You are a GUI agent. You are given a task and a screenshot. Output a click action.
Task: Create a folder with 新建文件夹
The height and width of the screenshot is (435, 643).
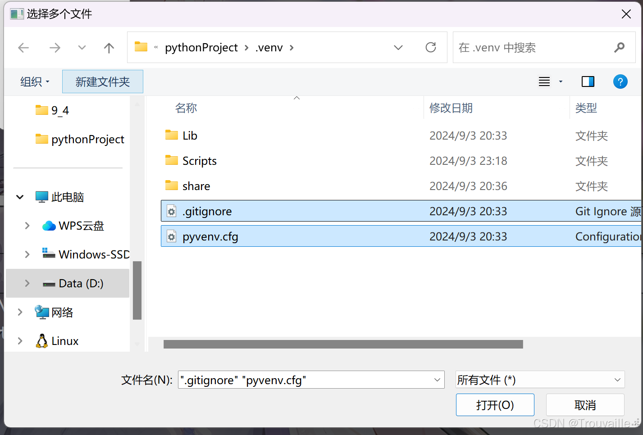coord(102,82)
